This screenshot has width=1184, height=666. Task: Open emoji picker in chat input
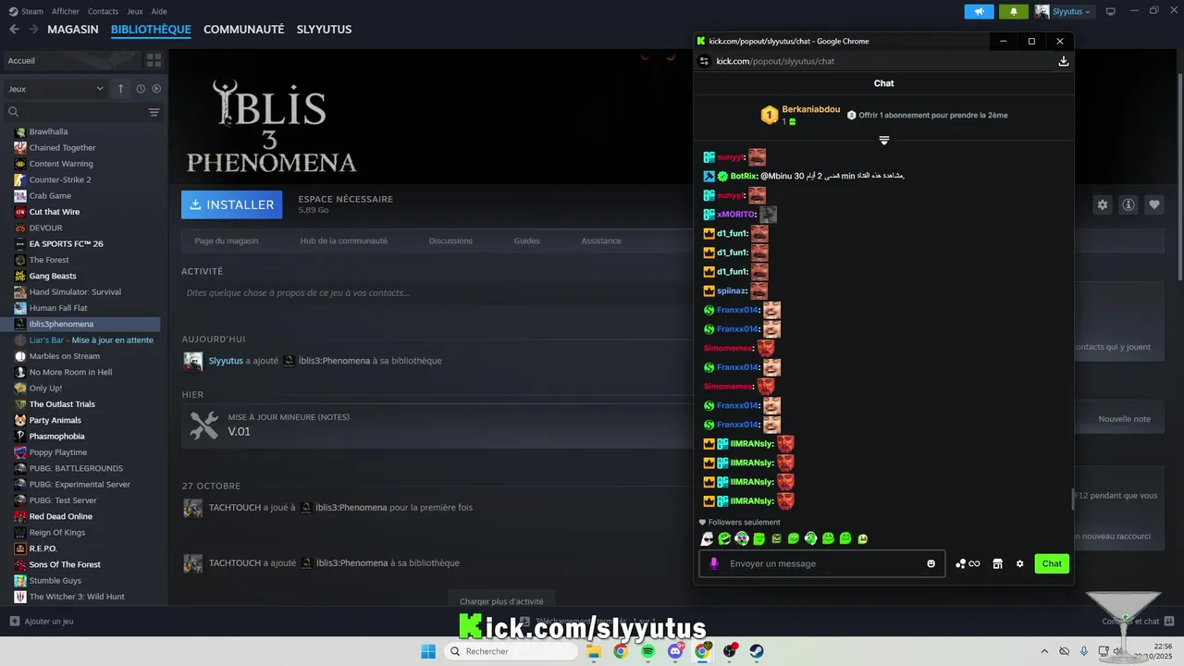(931, 563)
